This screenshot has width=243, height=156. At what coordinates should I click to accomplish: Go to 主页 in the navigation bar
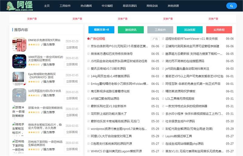coord(46,6)
